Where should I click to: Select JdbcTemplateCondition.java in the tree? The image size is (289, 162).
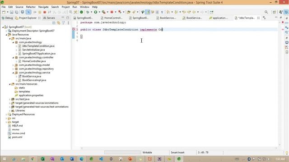pos(38,46)
